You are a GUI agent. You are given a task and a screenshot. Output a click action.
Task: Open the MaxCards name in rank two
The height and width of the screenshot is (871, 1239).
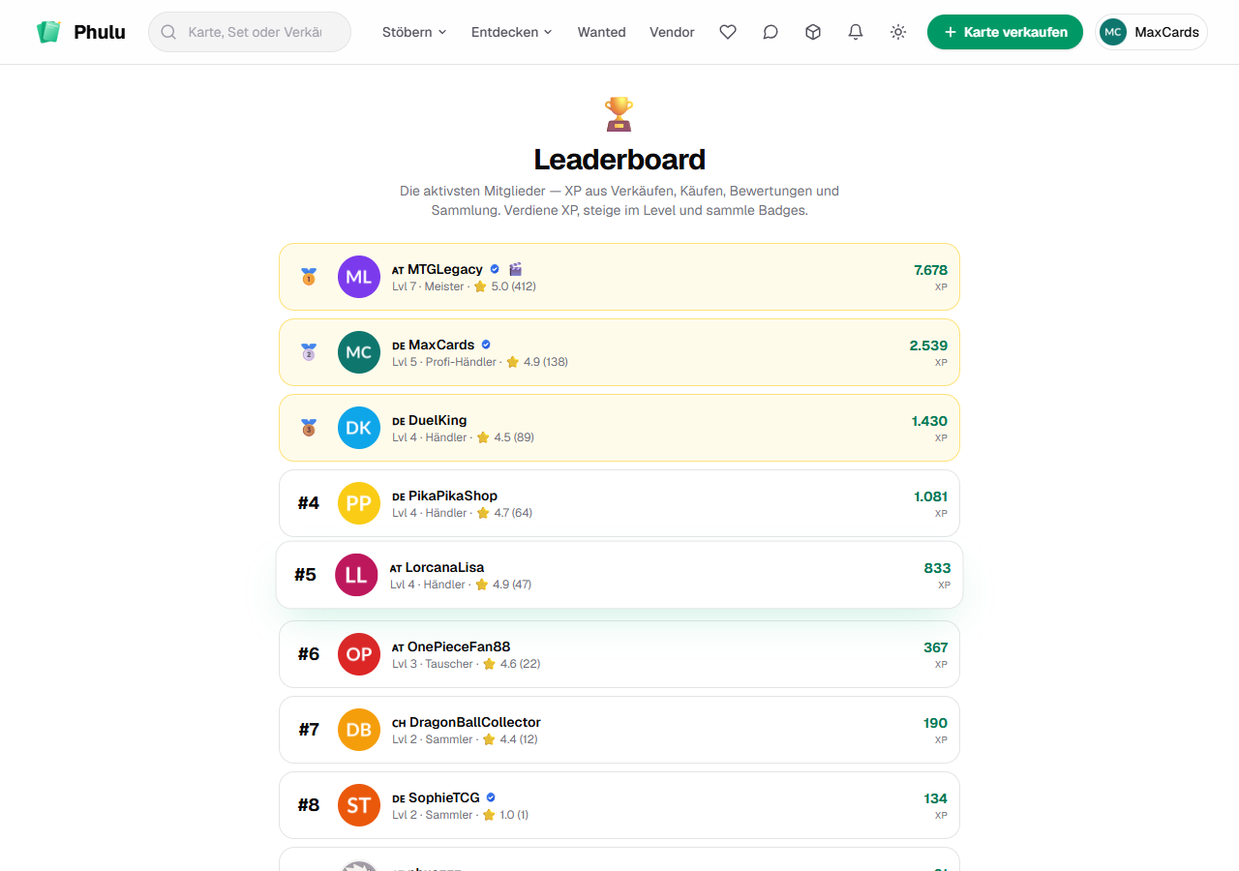tap(441, 345)
